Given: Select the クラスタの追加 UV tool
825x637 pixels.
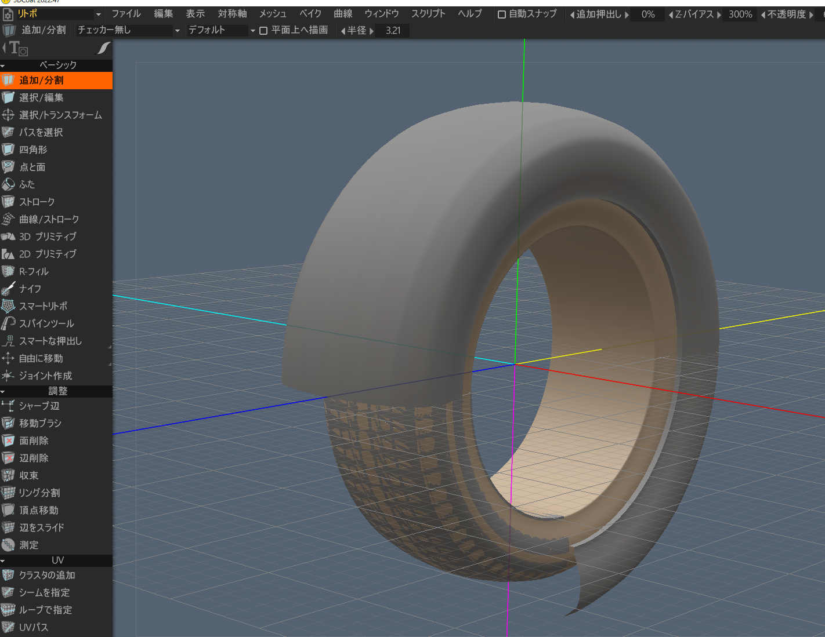Looking at the screenshot, I should coord(56,575).
